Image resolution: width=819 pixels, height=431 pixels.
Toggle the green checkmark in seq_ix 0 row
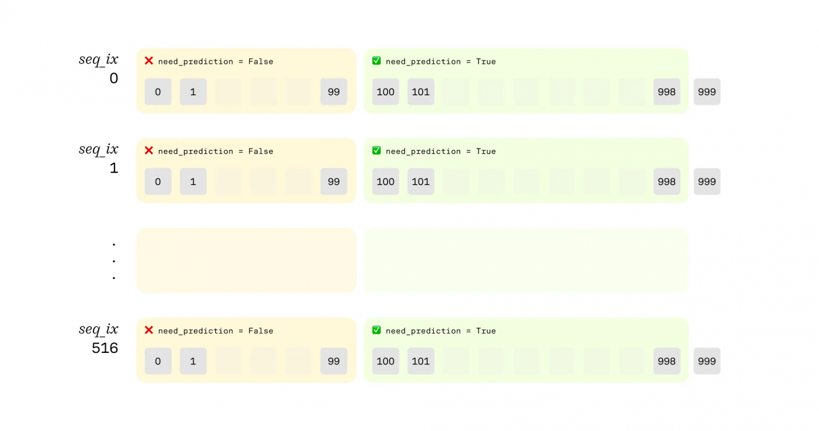[x=376, y=61]
